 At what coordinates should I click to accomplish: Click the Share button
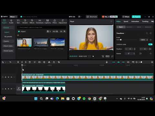pos(126,17)
